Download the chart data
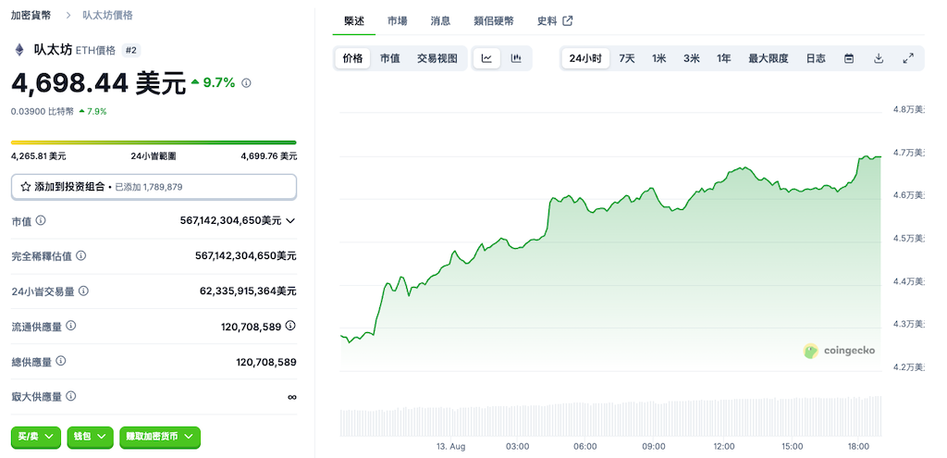 click(879, 58)
